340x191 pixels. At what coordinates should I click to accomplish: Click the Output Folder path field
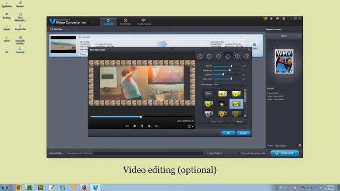point(133,153)
